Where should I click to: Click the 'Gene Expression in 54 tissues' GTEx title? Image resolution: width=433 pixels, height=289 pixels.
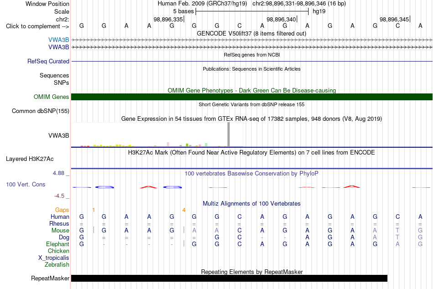(x=252, y=119)
